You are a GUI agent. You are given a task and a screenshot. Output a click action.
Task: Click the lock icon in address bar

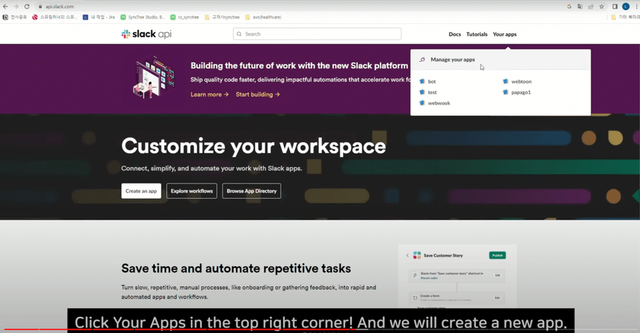40,7
